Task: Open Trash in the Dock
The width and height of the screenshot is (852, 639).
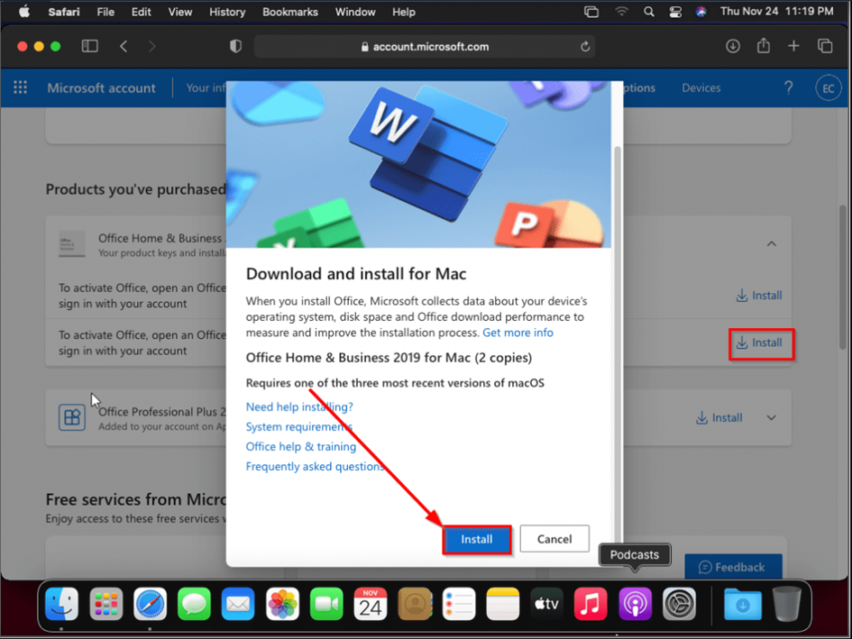Action: [x=787, y=604]
